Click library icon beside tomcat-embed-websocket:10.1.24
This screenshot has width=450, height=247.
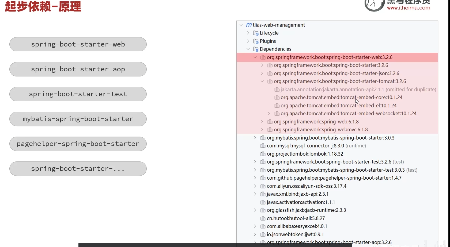277,114
